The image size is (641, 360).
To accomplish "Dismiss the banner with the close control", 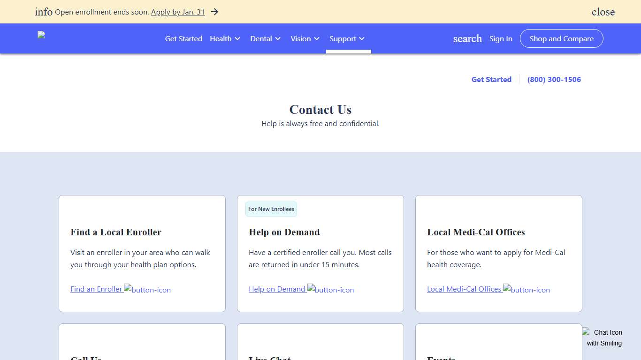I will (x=603, y=12).
